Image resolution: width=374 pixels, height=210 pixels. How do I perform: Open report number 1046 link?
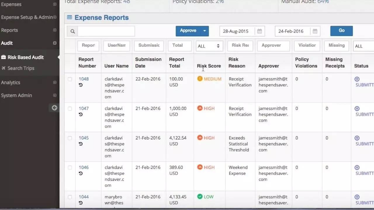click(84, 167)
